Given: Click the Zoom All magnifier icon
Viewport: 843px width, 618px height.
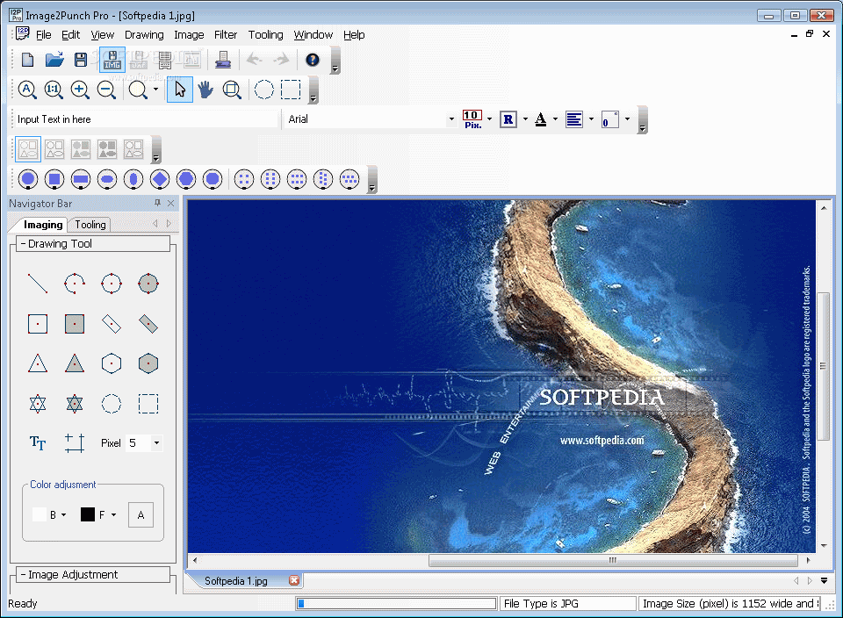Looking at the screenshot, I should (x=27, y=90).
